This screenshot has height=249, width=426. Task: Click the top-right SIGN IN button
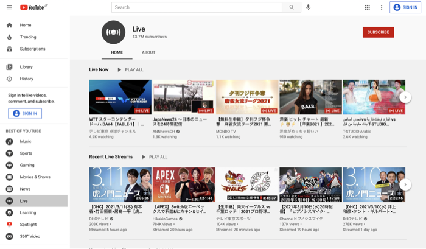click(405, 7)
